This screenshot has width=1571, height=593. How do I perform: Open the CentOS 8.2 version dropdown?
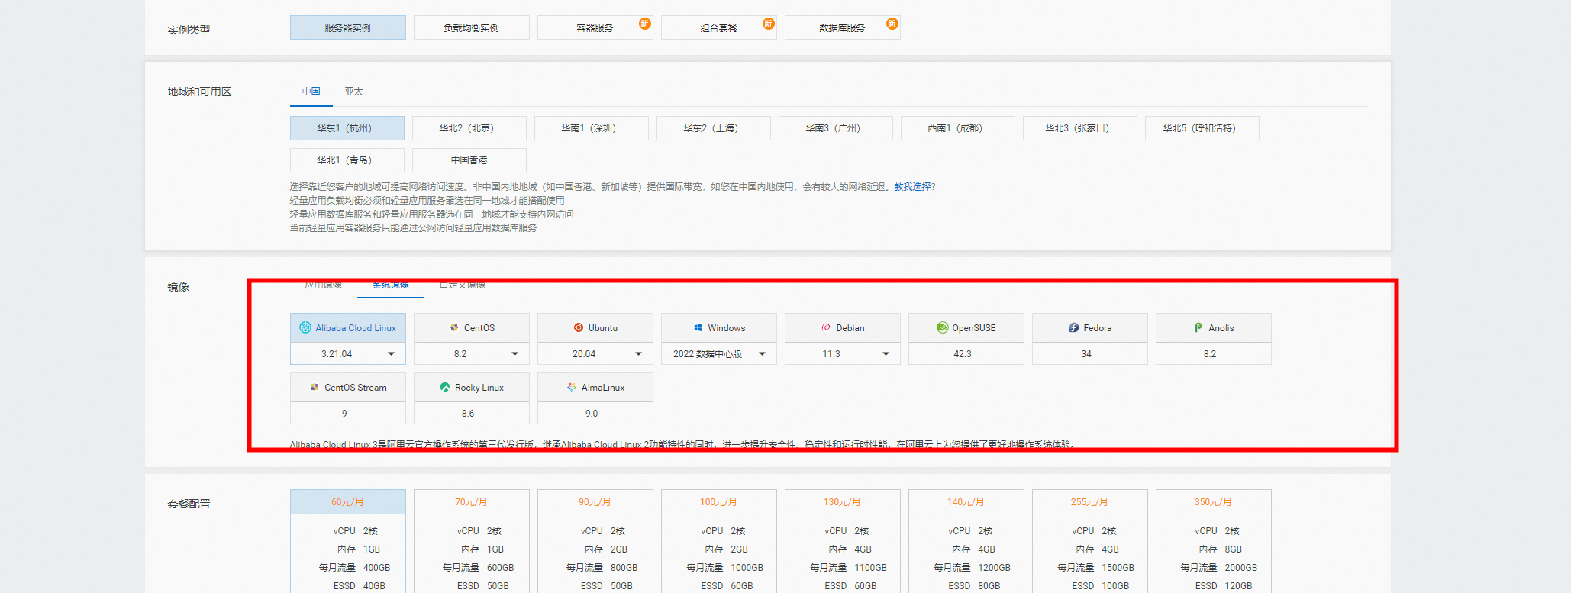(472, 354)
